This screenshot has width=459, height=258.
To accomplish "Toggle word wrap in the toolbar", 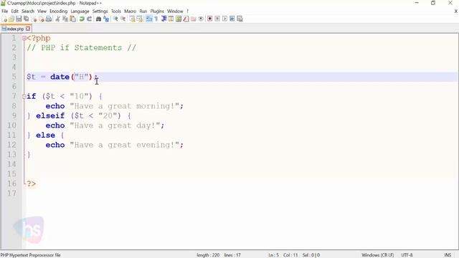I will (149, 19).
